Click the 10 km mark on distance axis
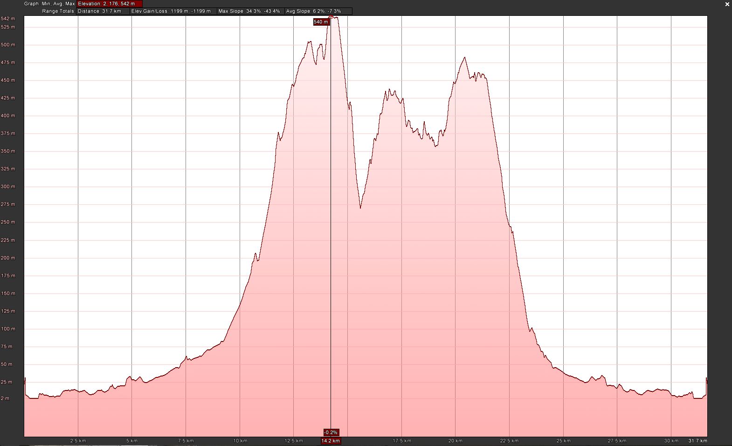The image size is (732, 446). pos(240,441)
